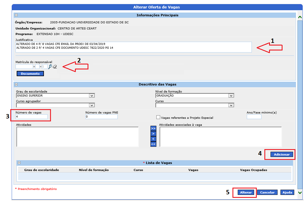Viewport: 308px width, 206px height.
Task: Check Vagas referentes a Projeto Especial
Action: 158,117
